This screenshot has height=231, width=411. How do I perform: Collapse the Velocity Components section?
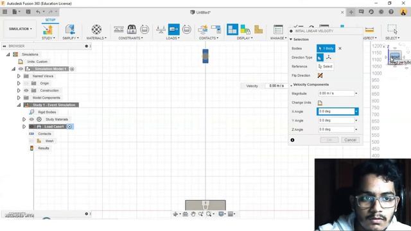[291, 85]
